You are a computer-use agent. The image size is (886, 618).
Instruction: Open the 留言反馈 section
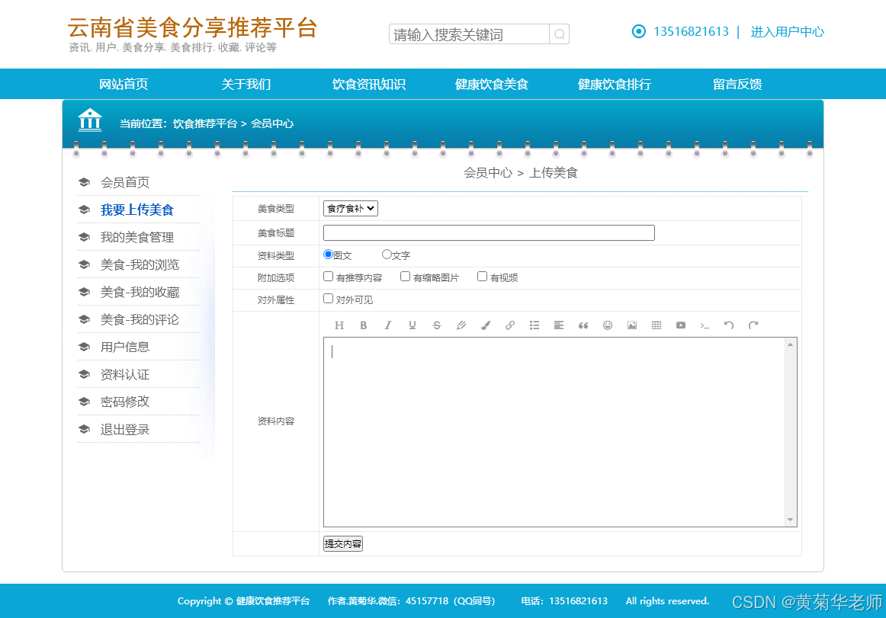point(737,84)
